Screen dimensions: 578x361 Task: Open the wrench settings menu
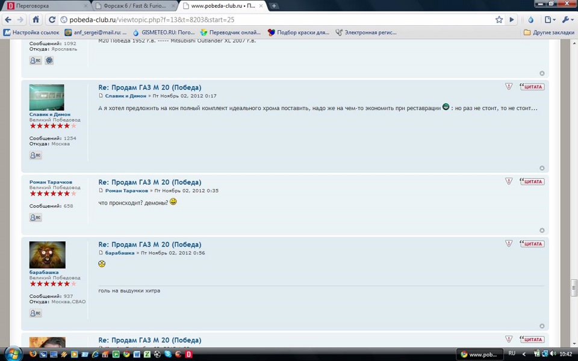coord(567,20)
